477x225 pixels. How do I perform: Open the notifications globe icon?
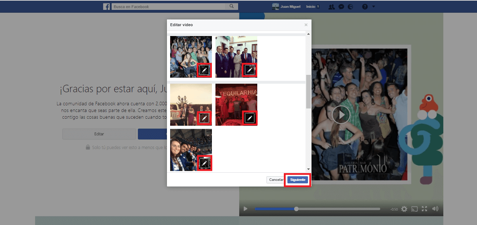point(350,7)
